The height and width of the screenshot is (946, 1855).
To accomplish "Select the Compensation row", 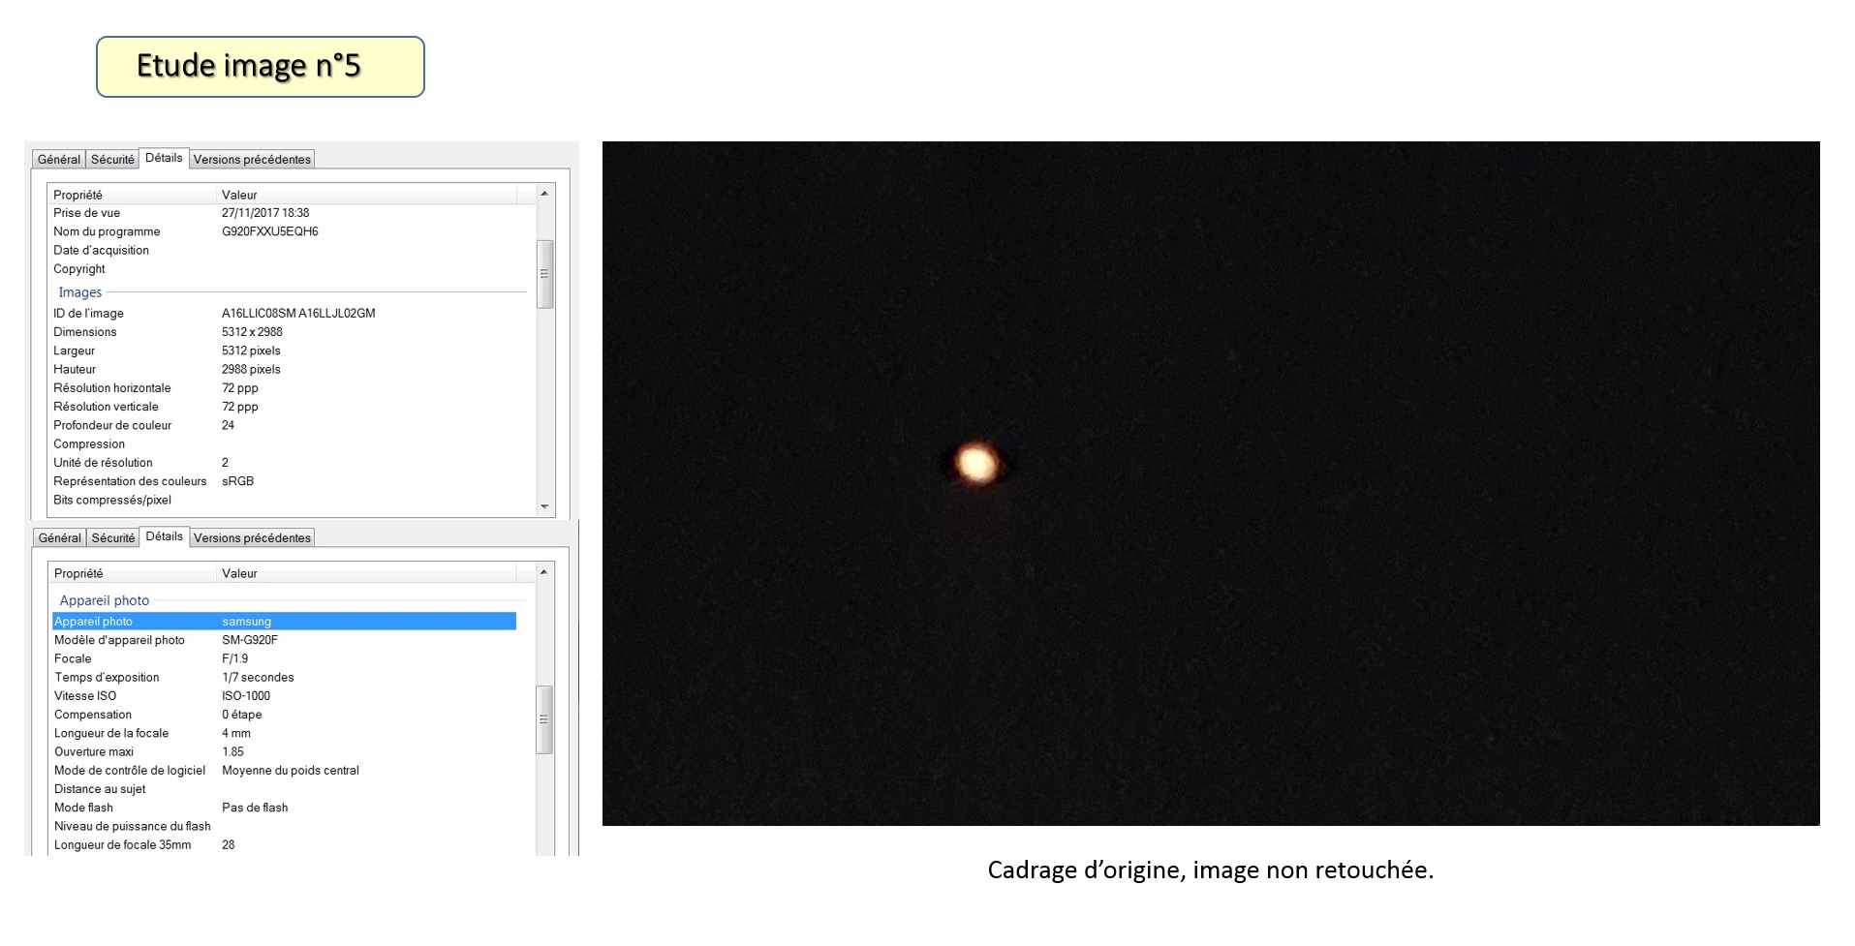I will click(x=284, y=715).
